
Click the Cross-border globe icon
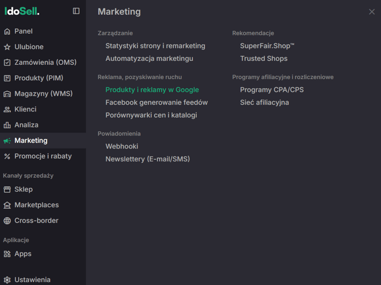pos(7,221)
